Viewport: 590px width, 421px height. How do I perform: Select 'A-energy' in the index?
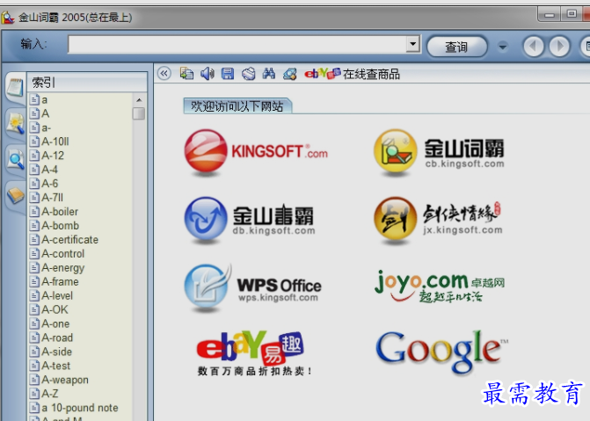point(62,268)
